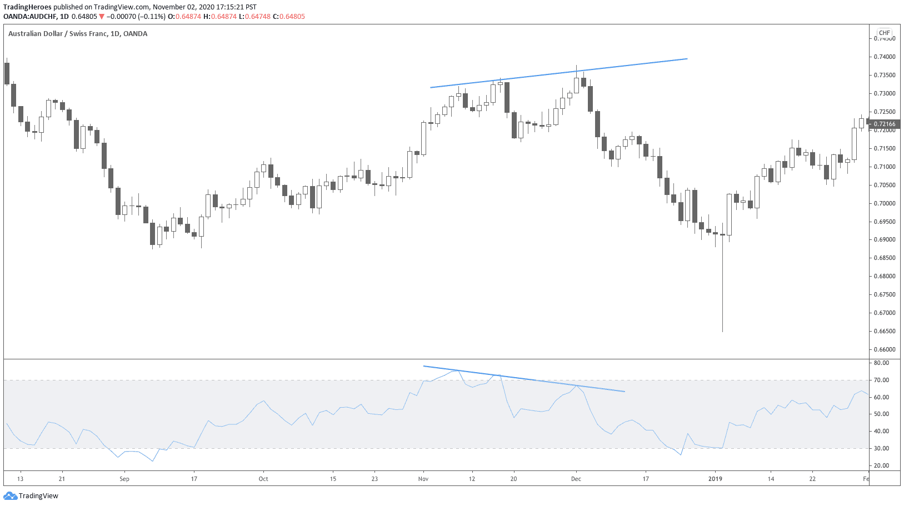Viewport: 904px width, 506px height.
Task: Click the 12 date label on time axis
Action: [x=472, y=479]
